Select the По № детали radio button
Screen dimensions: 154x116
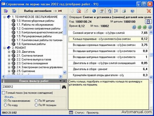point(36,101)
